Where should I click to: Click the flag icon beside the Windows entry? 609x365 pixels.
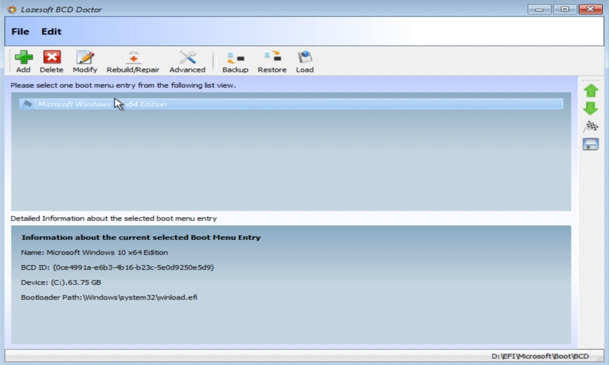(27, 103)
